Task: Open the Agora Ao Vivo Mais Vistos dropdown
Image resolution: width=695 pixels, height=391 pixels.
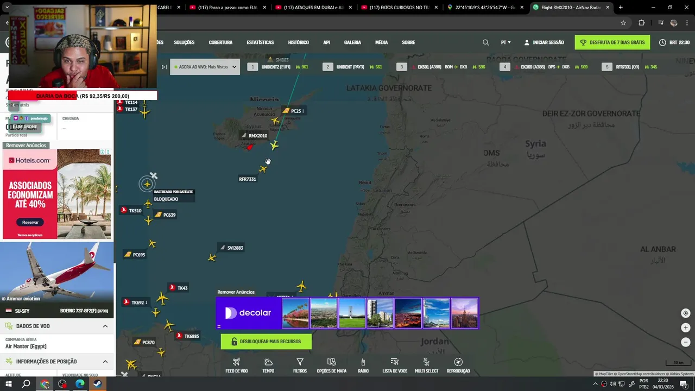Action: [x=205, y=67]
